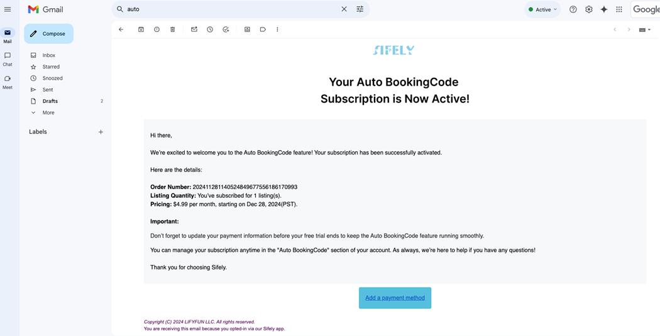
Task: Click the 'Your Auto BookingCode' heading text
Action: pos(393,82)
